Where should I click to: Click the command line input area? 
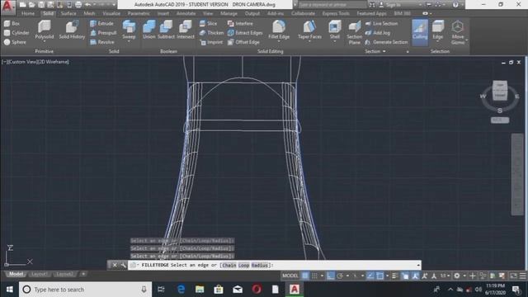tap(274, 266)
